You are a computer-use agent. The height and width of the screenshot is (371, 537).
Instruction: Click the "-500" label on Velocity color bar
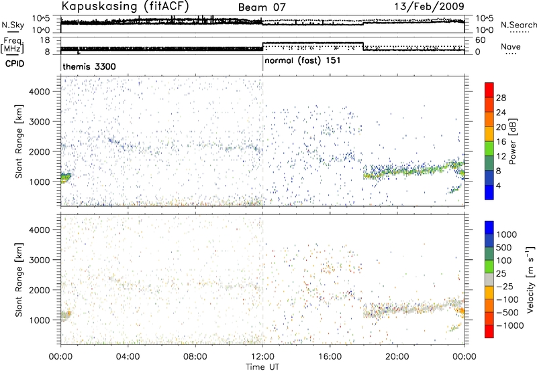tap(507, 313)
